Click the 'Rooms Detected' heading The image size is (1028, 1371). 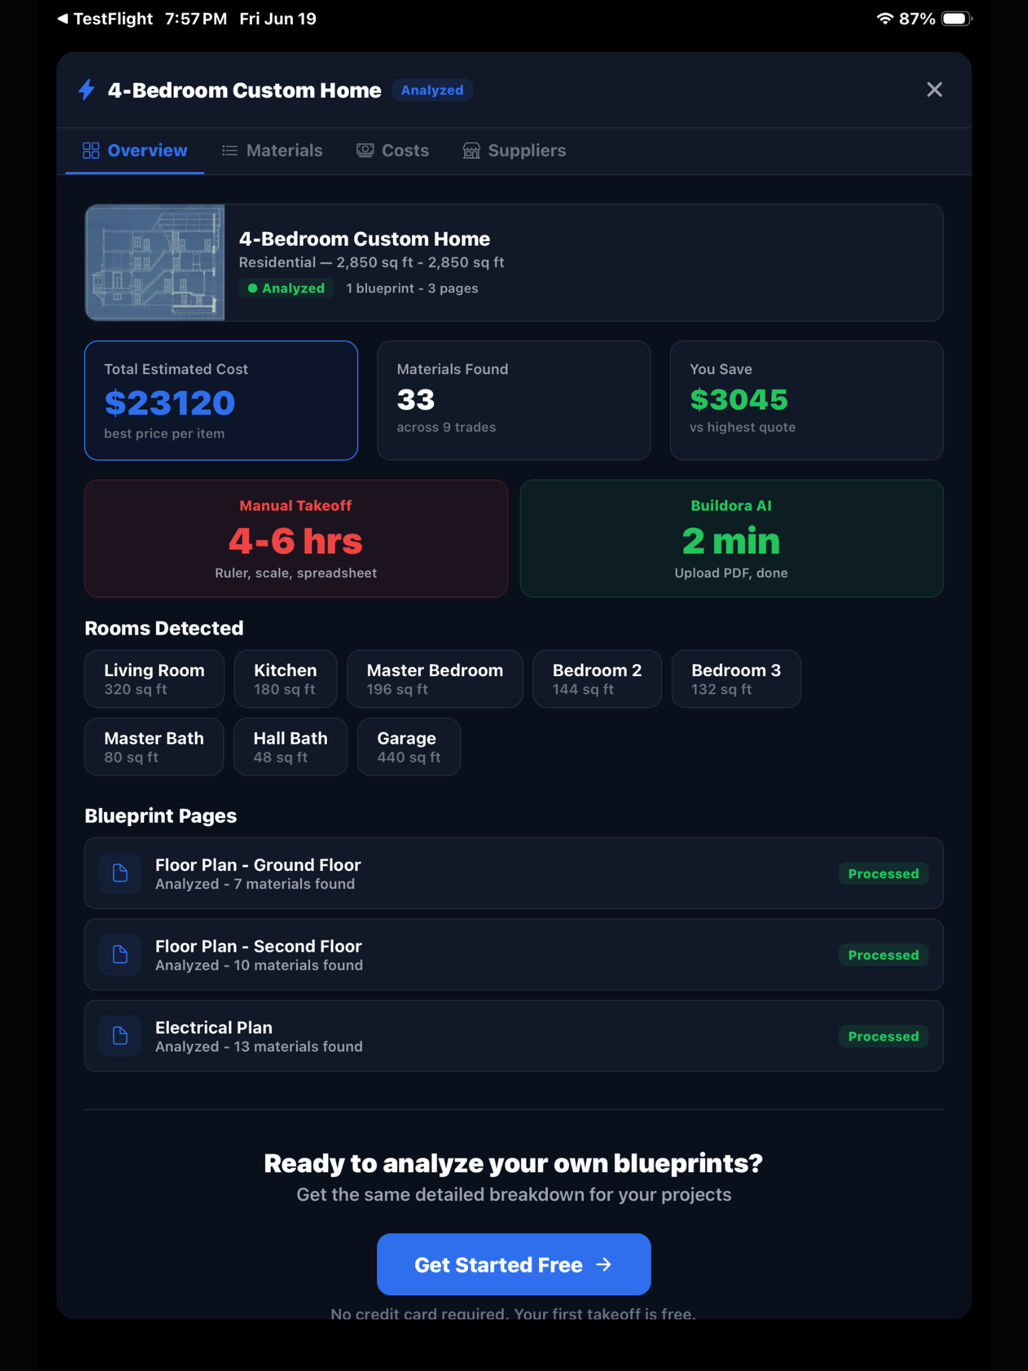164,628
